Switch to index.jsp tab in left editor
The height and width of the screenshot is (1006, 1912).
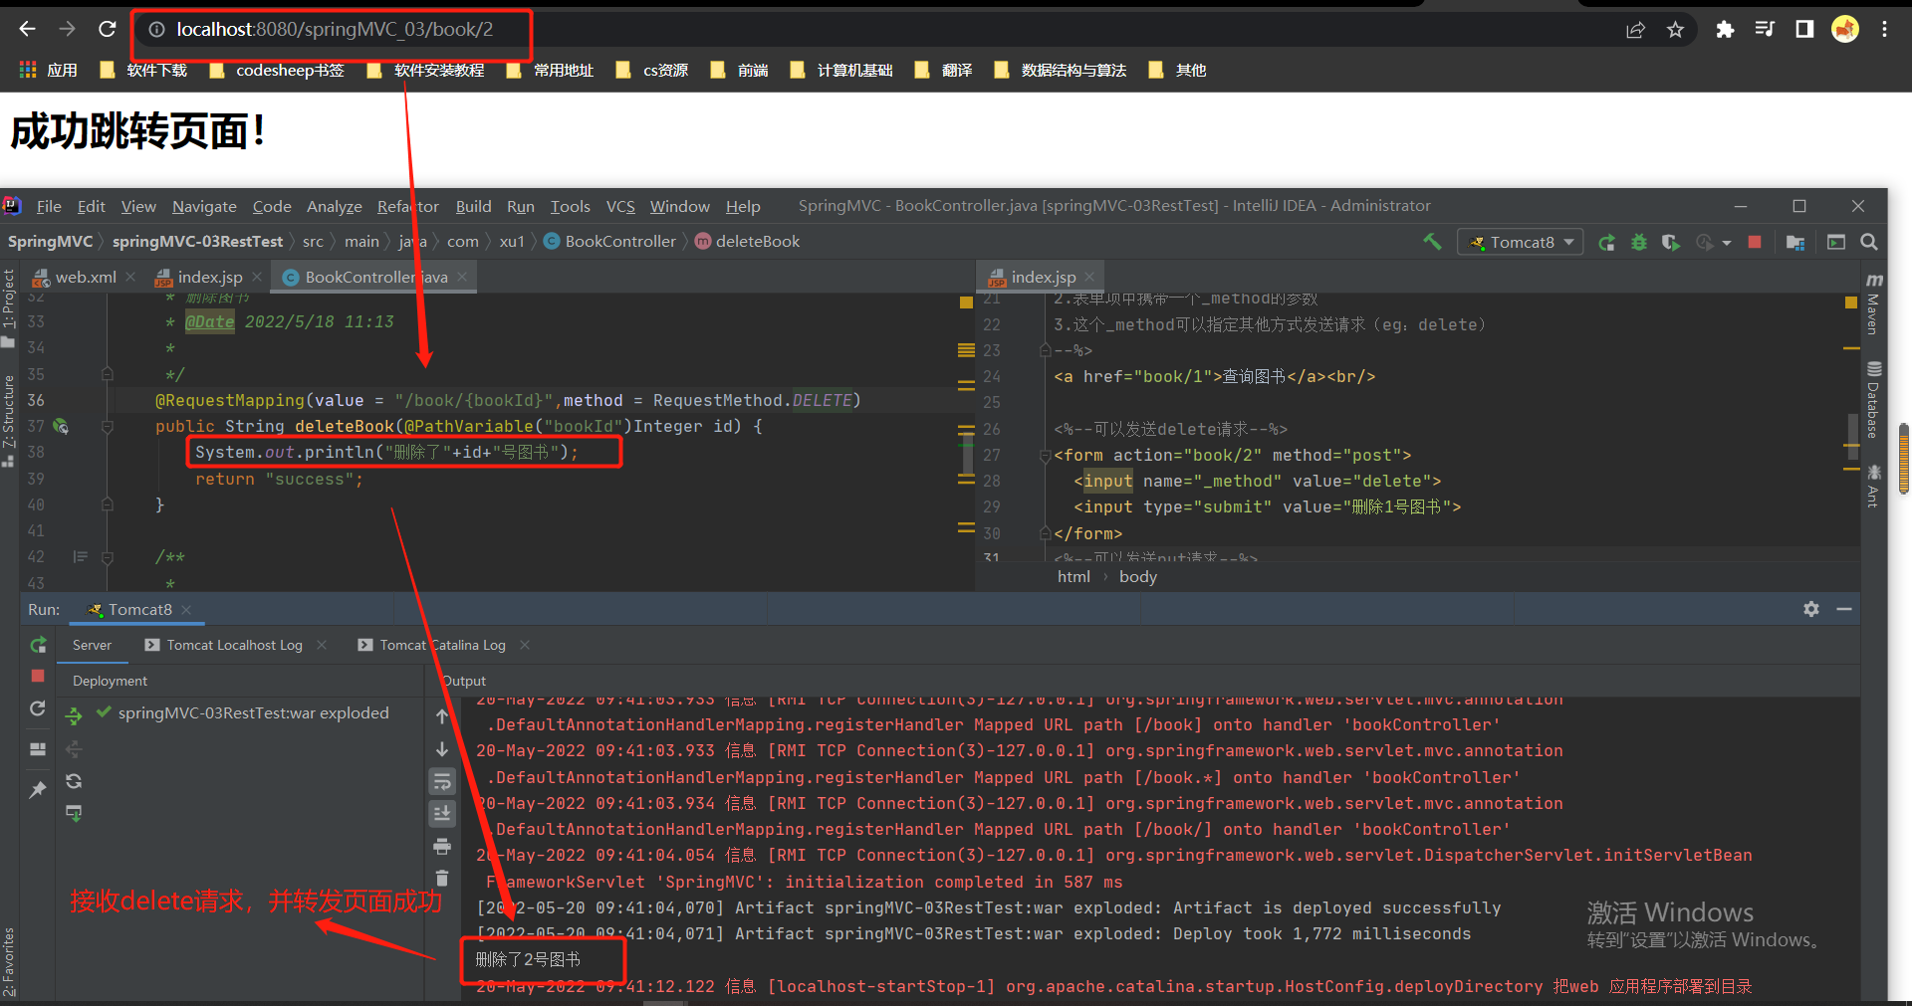[209, 277]
